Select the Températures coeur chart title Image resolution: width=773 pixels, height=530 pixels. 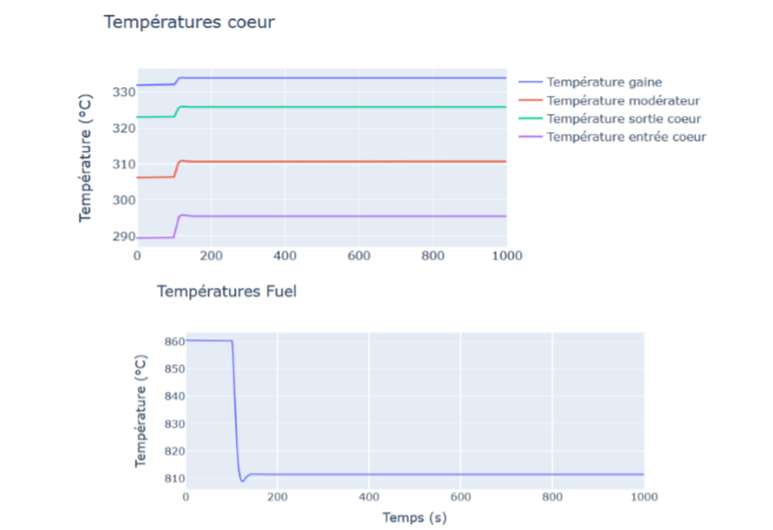click(189, 22)
